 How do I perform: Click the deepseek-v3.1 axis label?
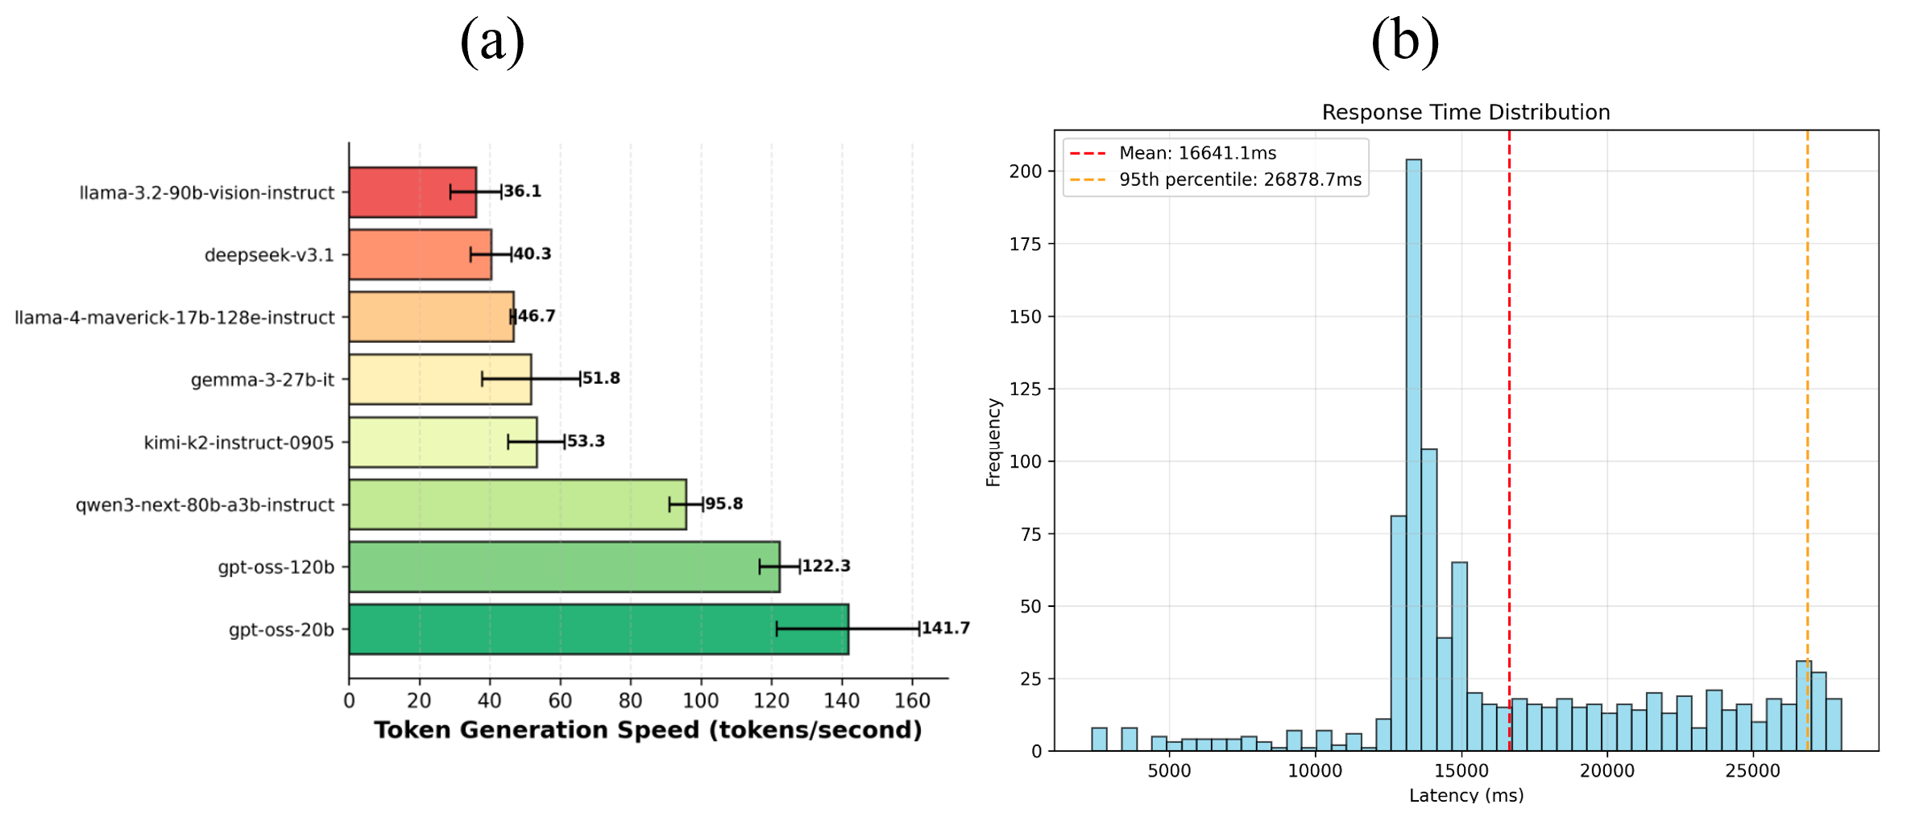click(269, 255)
